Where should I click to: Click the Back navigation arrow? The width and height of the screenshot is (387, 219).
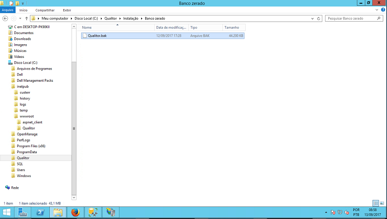[5, 19]
